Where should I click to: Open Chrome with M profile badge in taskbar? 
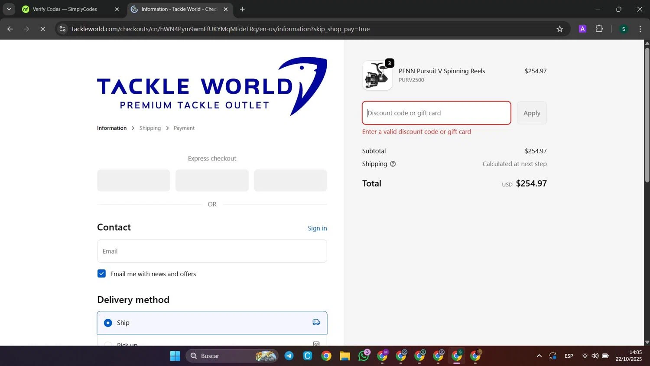(x=383, y=356)
